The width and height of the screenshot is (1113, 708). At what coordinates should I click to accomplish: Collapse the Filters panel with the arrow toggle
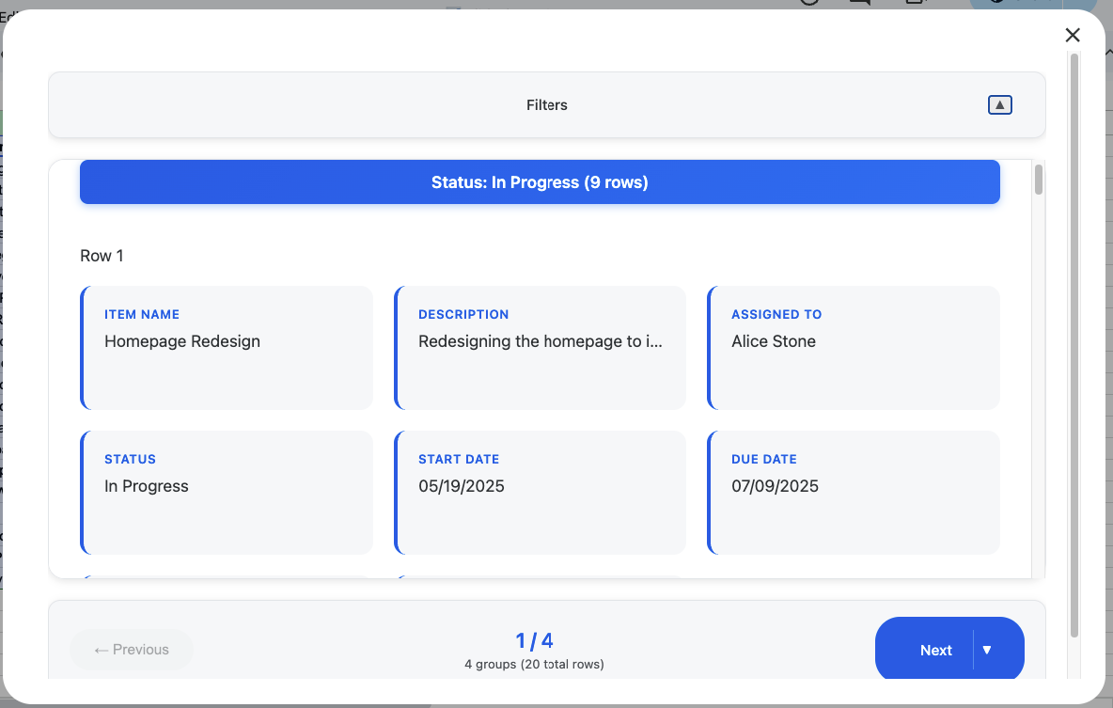coord(999,105)
